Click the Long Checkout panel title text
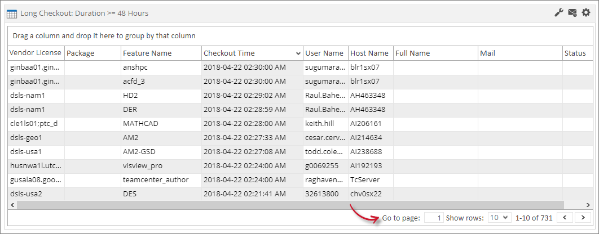 click(x=85, y=13)
